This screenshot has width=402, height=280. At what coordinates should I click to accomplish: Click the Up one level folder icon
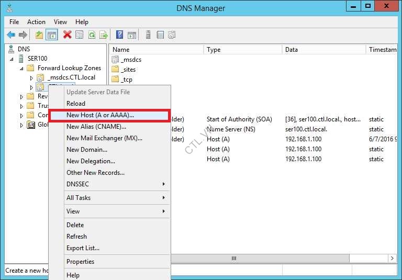[x=39, y=35]
